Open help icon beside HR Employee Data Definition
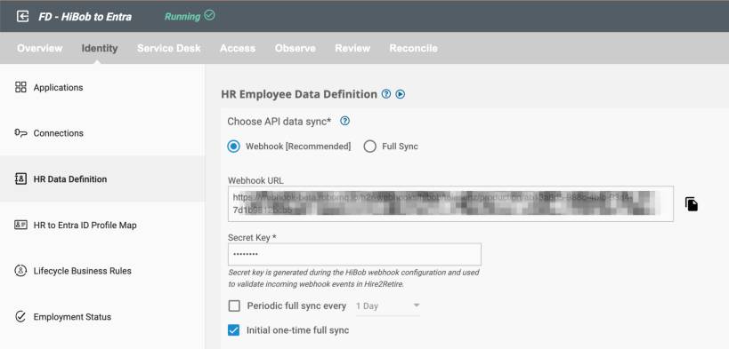Screen dimensions: 729x349 tap(386, 94)
